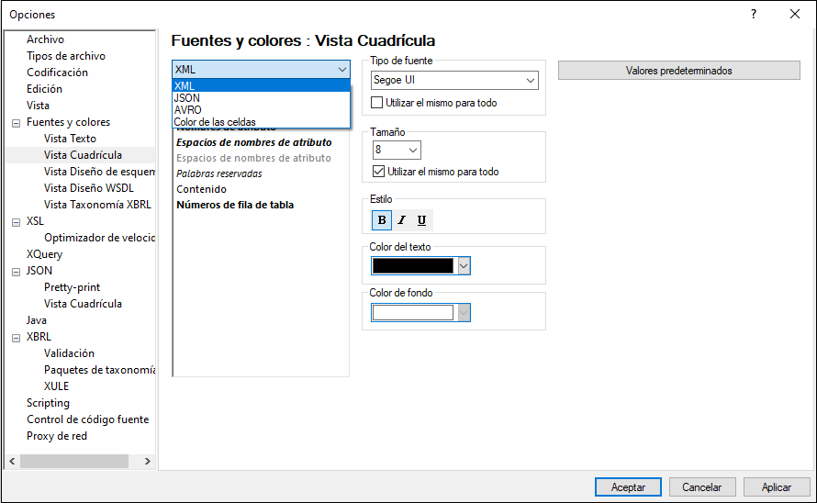Screen dimensions: 817x503
Task: Select XBRL tree item in options
Action: 39,337
